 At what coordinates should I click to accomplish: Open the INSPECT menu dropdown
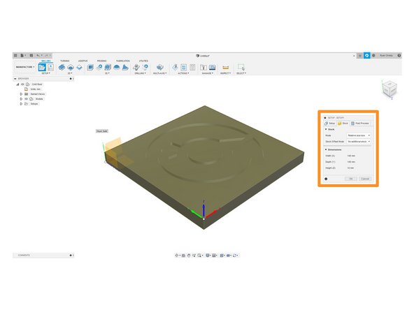point(225,73)
